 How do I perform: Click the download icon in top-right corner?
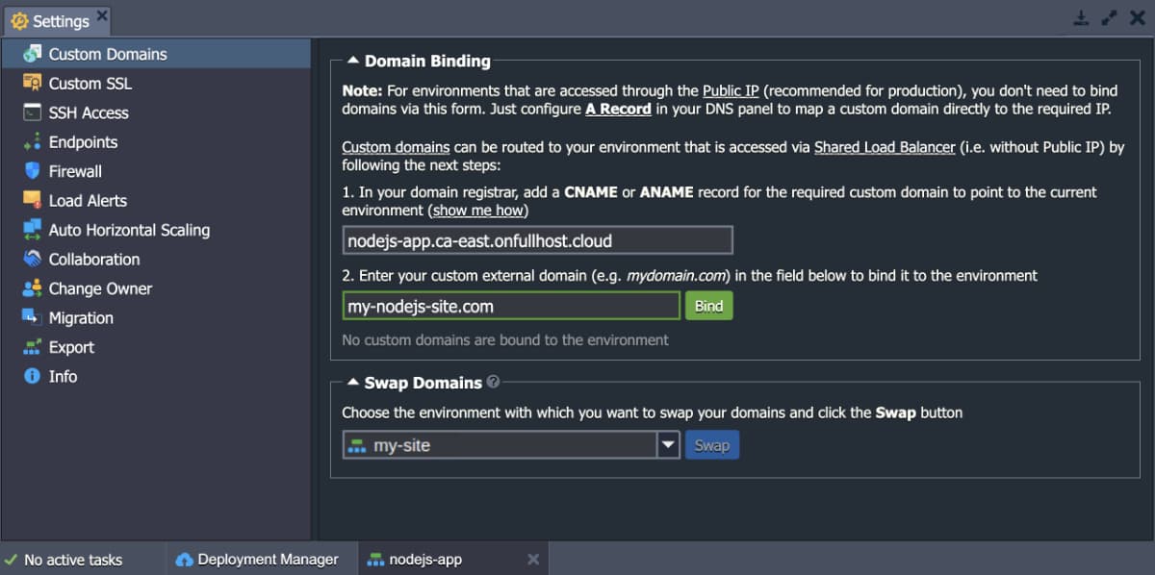pyautogui.click(x=1081, y=17)
